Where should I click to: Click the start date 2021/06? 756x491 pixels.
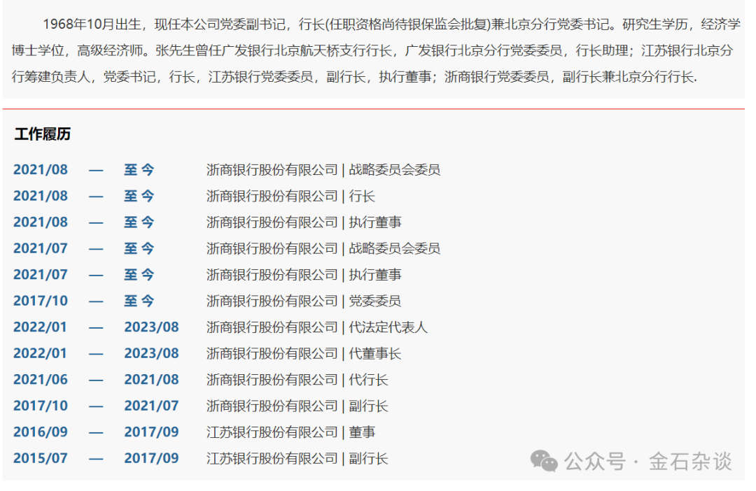[x=41, y=380]
